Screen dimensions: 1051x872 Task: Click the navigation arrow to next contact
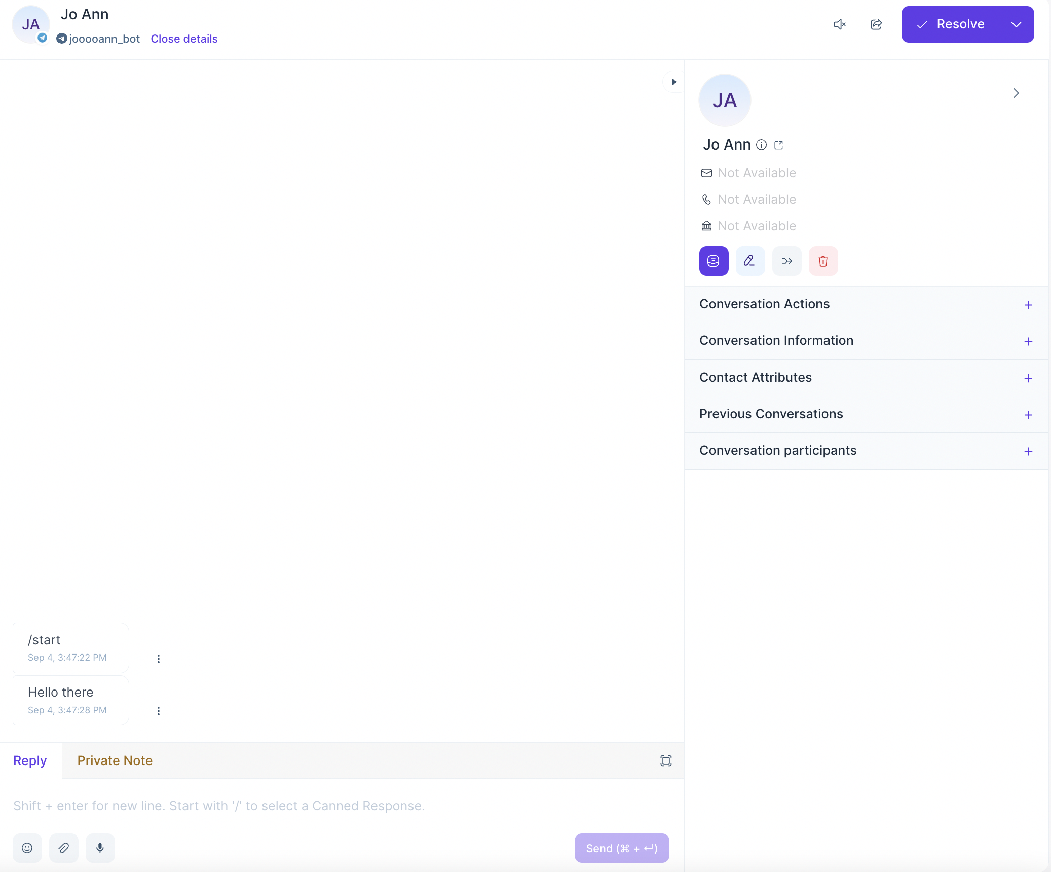coord(1016,93)
